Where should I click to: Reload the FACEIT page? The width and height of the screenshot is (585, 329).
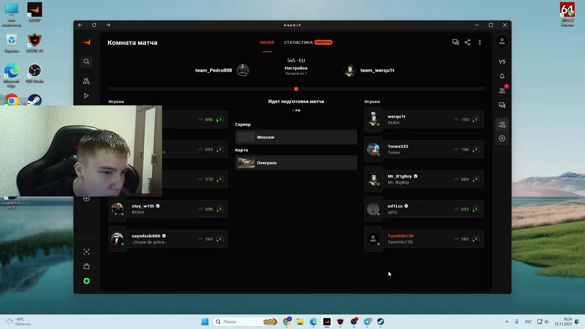[94, 25]
